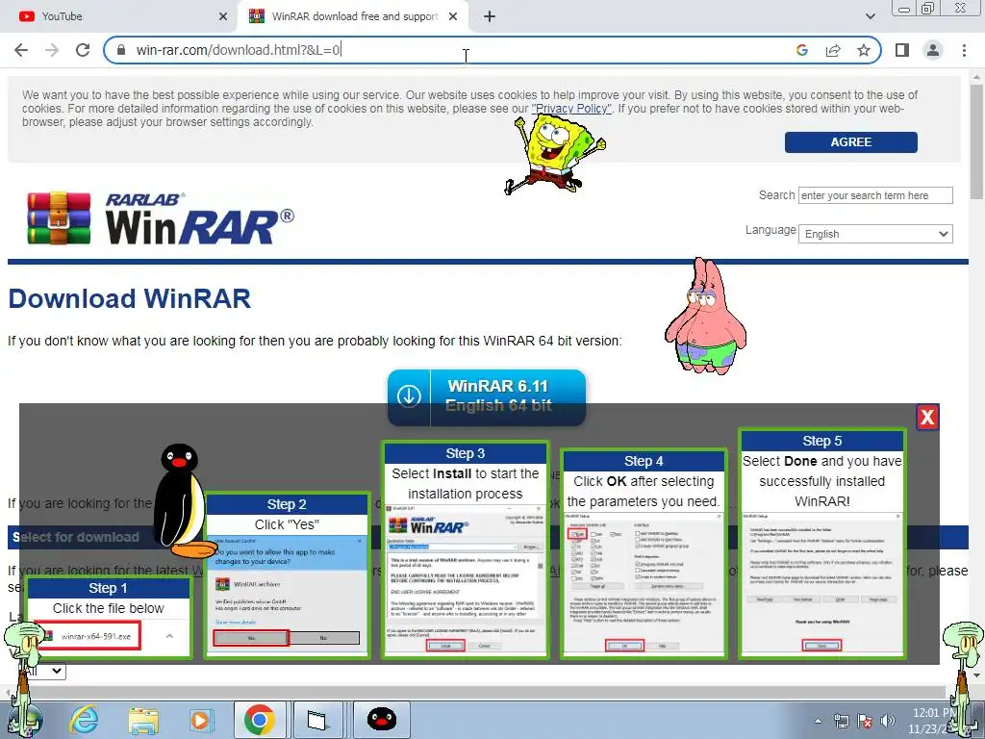Open Windows Explorer folder from taskbar
The width and height of the screenshot is (985, 739).
pos(142,720)
